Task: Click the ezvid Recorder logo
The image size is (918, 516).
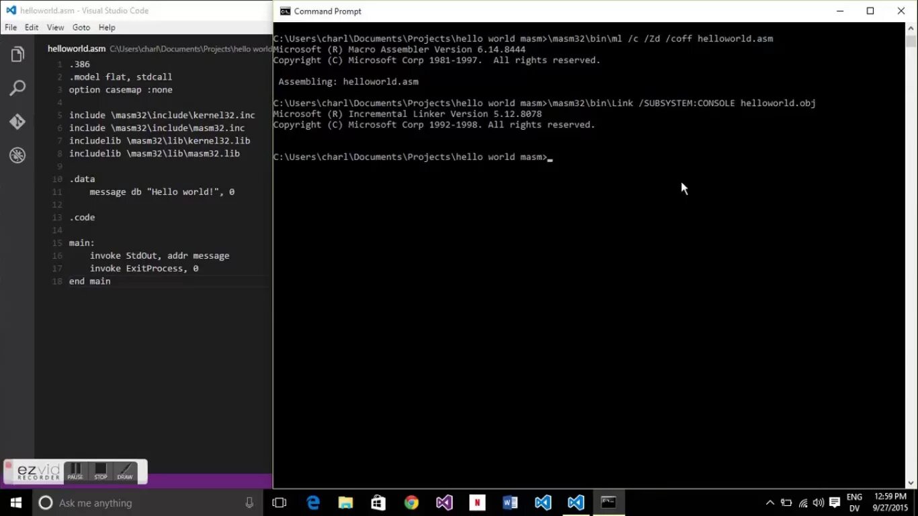Action: pyautogui.click(x=38, y=472)
